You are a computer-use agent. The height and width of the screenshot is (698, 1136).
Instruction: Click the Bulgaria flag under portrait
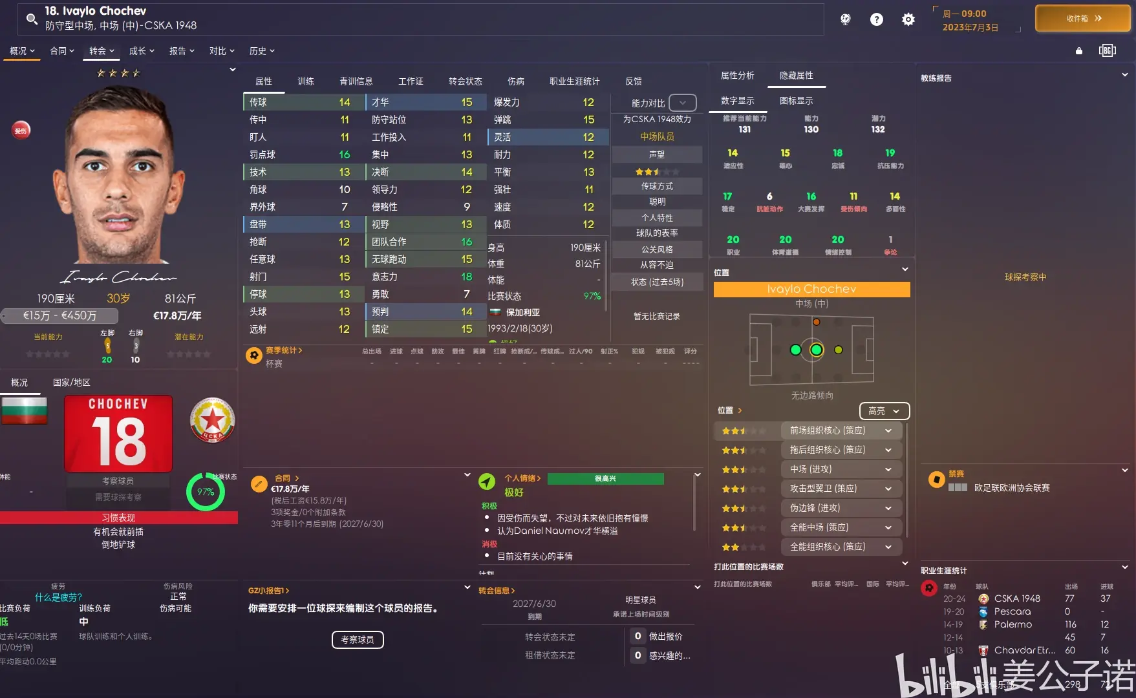[25, 410]
